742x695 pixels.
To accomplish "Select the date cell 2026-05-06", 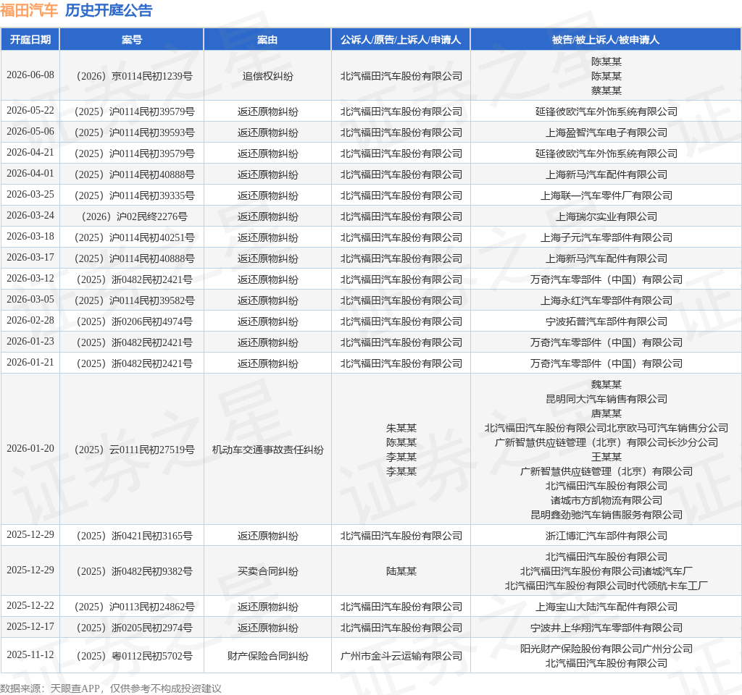I will coord(30,132).
